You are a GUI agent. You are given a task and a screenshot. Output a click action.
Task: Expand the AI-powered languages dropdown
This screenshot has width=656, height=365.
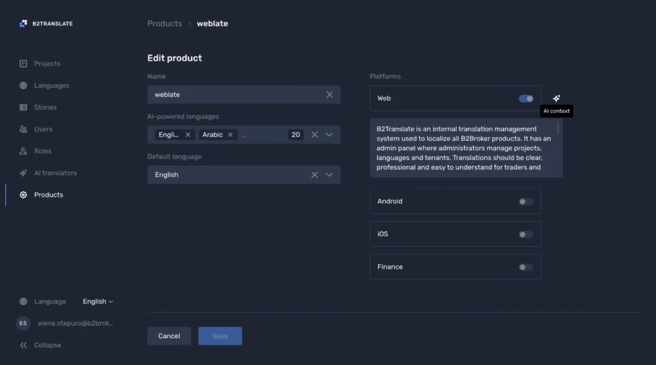tap(329, 134)
